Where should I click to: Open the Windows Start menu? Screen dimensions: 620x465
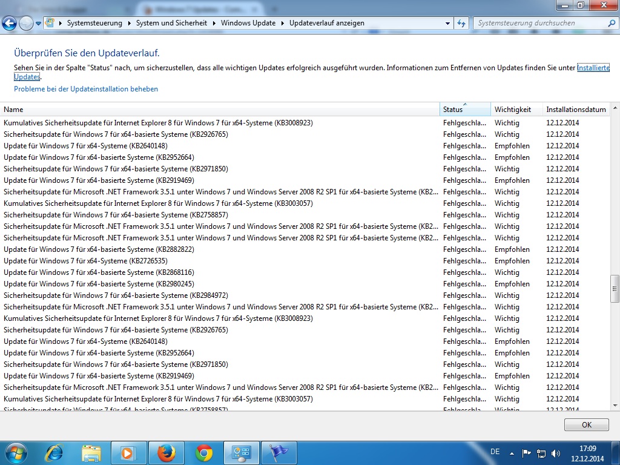pyautogui.click(x=15, y=453)
